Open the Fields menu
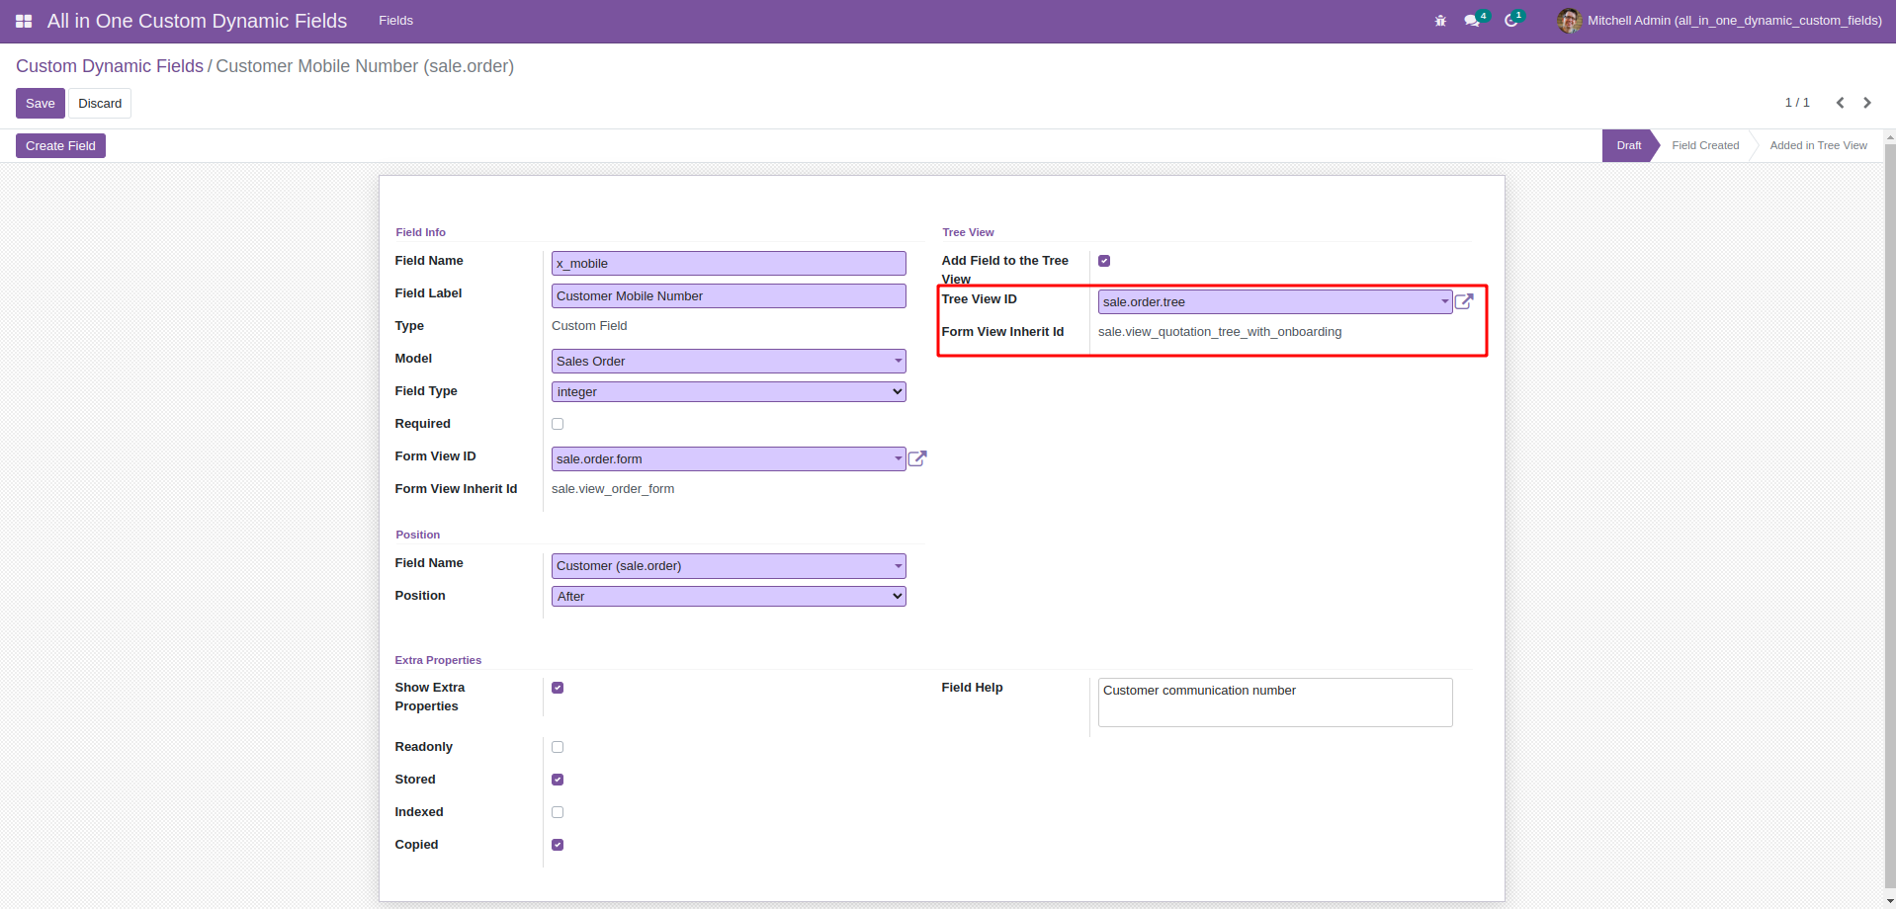This screenshot has height=909, width=1896. point(395,21)
